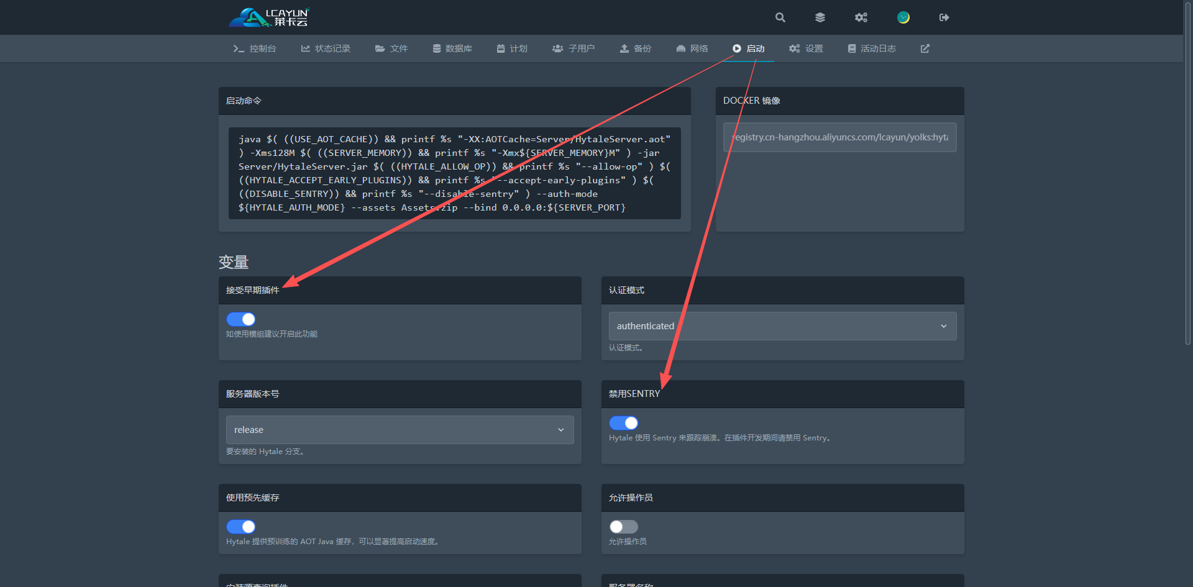Click the search magnifier icon in header

[780, 17]
